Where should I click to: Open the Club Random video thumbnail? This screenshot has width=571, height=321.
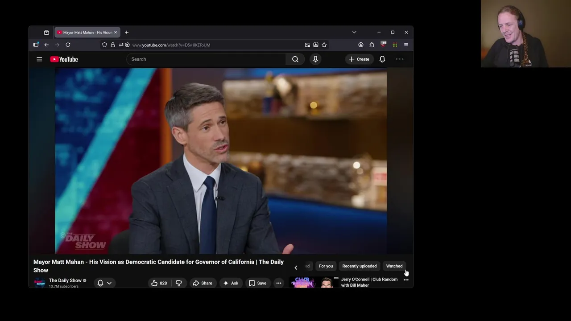pos(314,282)
